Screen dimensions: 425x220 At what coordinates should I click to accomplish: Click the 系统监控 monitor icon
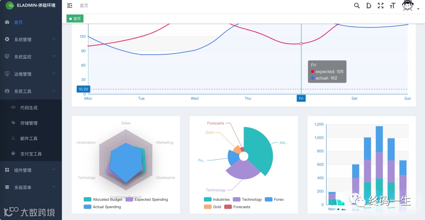7,56
